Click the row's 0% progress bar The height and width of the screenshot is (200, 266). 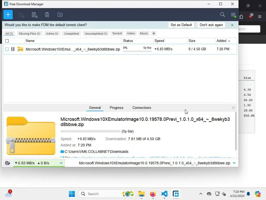[x=137, y=51]
